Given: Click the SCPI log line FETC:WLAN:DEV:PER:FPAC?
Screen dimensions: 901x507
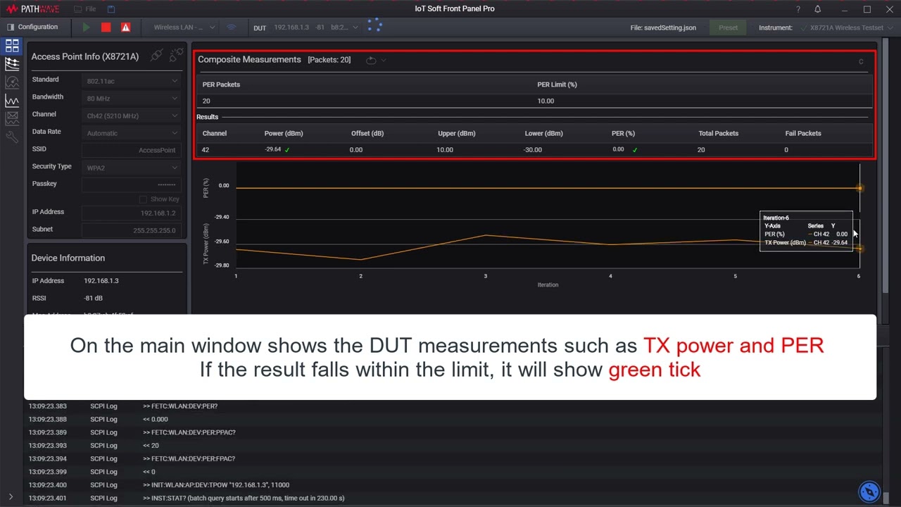Looking at the screenshot, I should point(189,458).
